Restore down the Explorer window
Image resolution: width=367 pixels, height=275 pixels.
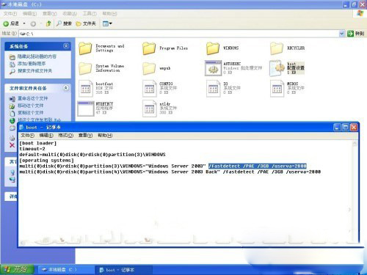tap(354, 4)
